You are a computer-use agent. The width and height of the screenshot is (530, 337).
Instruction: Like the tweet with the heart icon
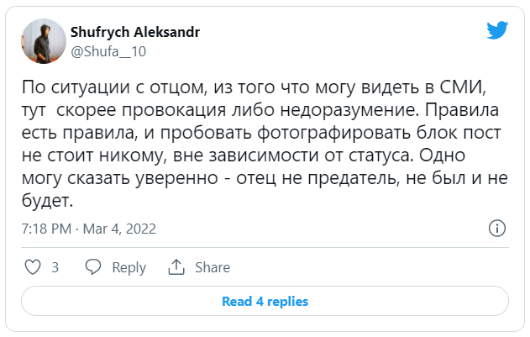coord(34,267)
